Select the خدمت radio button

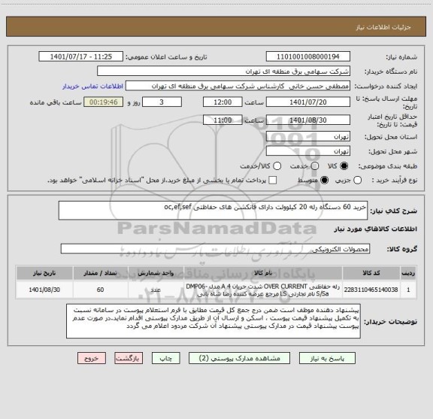click(x=315, y=166)
